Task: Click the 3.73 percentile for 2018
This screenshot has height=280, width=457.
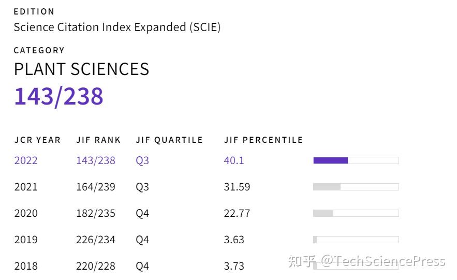Action: pos(234,266)
